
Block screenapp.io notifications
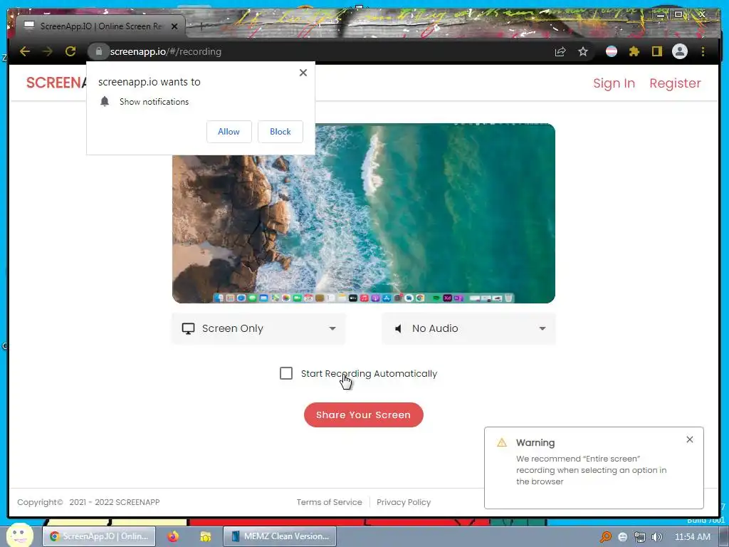[x=280, y=132]
